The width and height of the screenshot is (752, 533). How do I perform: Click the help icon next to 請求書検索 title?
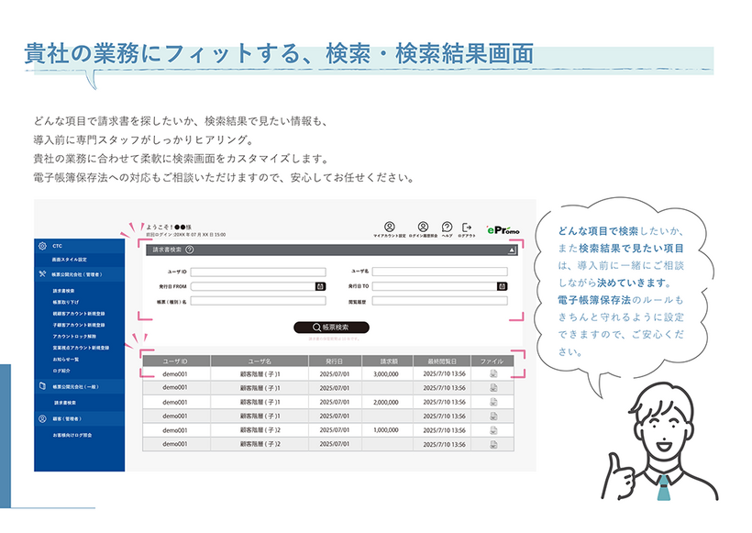(x=188, y=250)
